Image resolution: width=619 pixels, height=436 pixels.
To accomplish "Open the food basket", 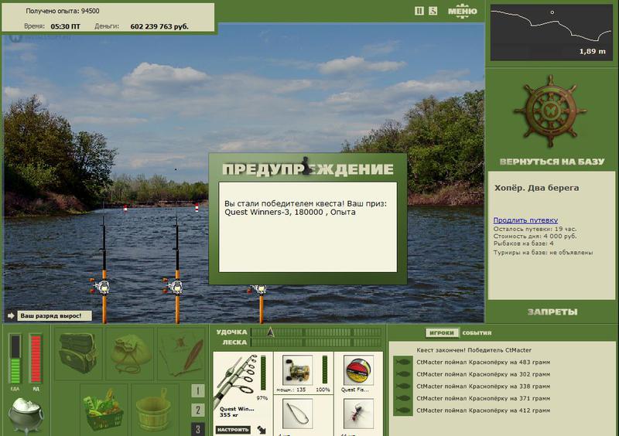I will [104, 409].
